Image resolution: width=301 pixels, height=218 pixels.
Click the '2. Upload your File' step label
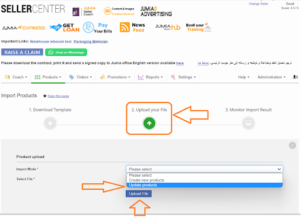pyautogui.click(x=149, y=110)
